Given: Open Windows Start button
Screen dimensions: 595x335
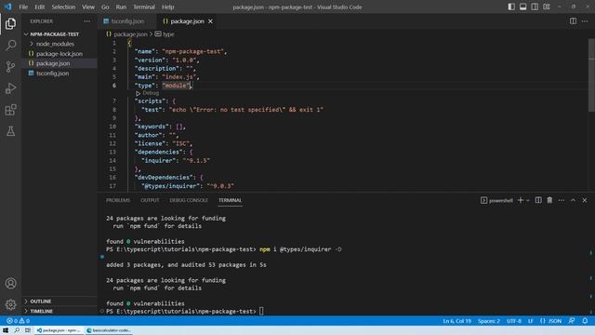Looking at the screenshot, I should [6, 330].
